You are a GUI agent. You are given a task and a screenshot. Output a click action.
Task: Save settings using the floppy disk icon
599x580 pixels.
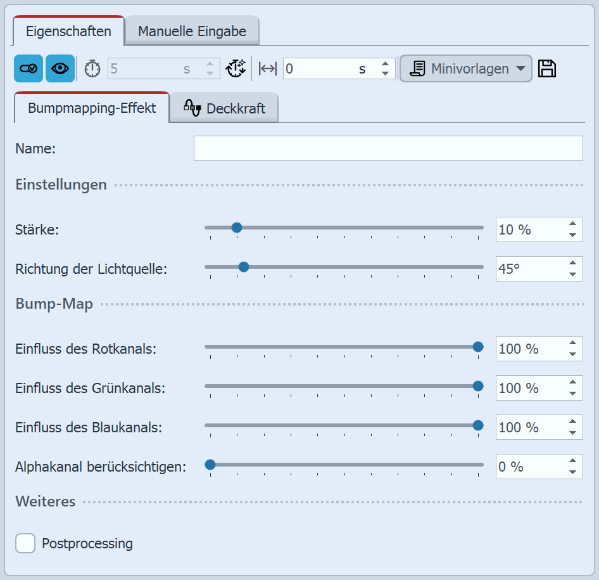[x=547, y=68]
